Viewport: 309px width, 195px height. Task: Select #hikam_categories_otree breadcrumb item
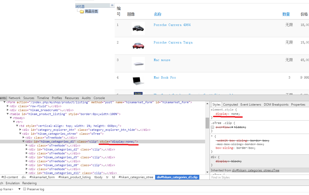click(x=136, y=177)
